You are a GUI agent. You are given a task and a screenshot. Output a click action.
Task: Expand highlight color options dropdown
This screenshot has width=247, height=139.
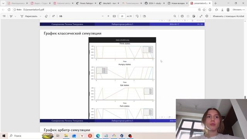point(15,16)
